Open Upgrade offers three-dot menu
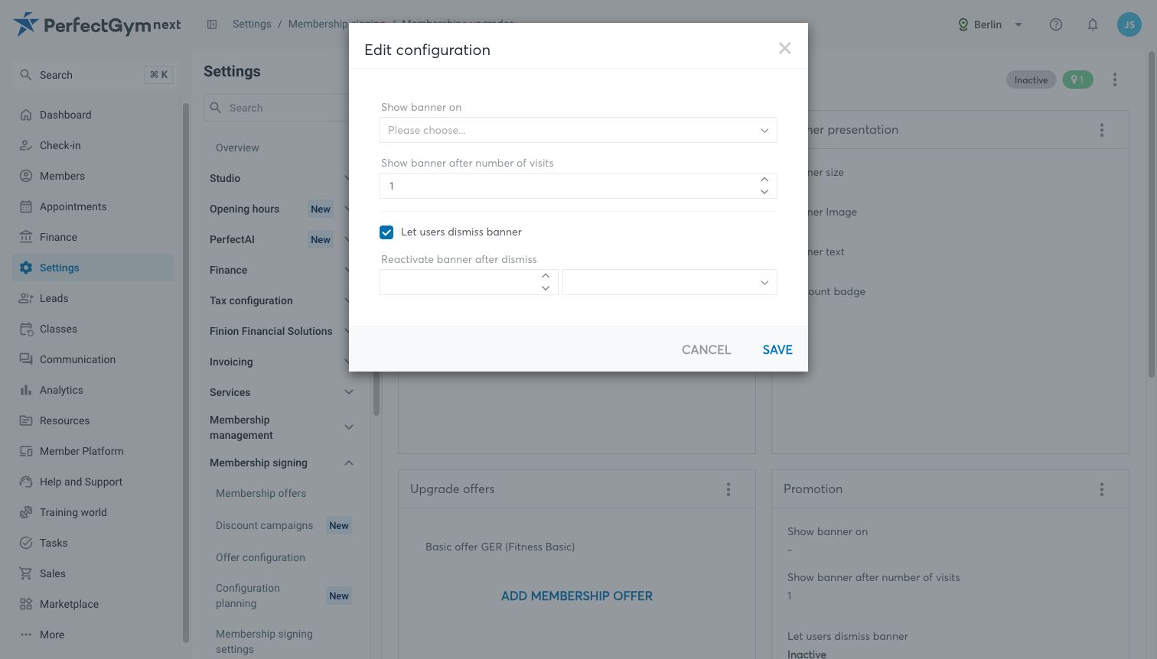Viewport: 1157px width, 659px height. pyautogui.click(x=728, y=489)
